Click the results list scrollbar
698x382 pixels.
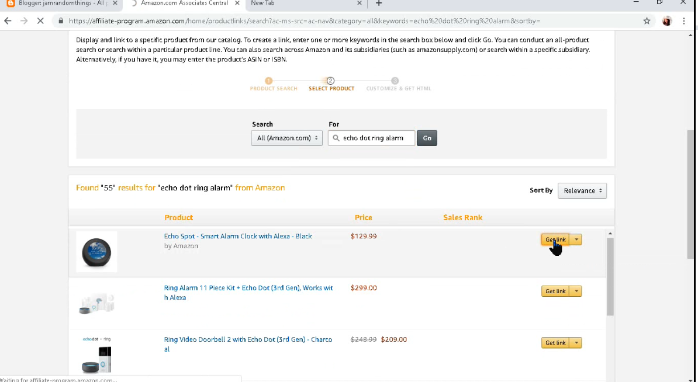(610, 275)
